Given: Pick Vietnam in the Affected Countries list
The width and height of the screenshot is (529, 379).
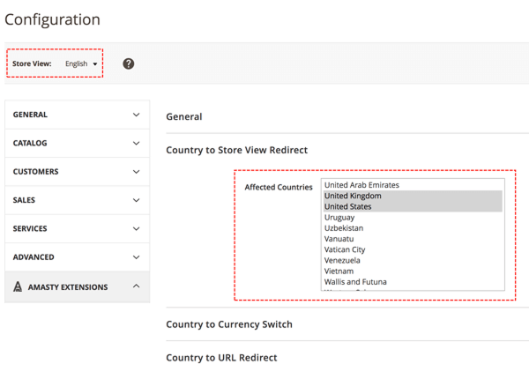Looking at the screenshot, I should point(339,271).
